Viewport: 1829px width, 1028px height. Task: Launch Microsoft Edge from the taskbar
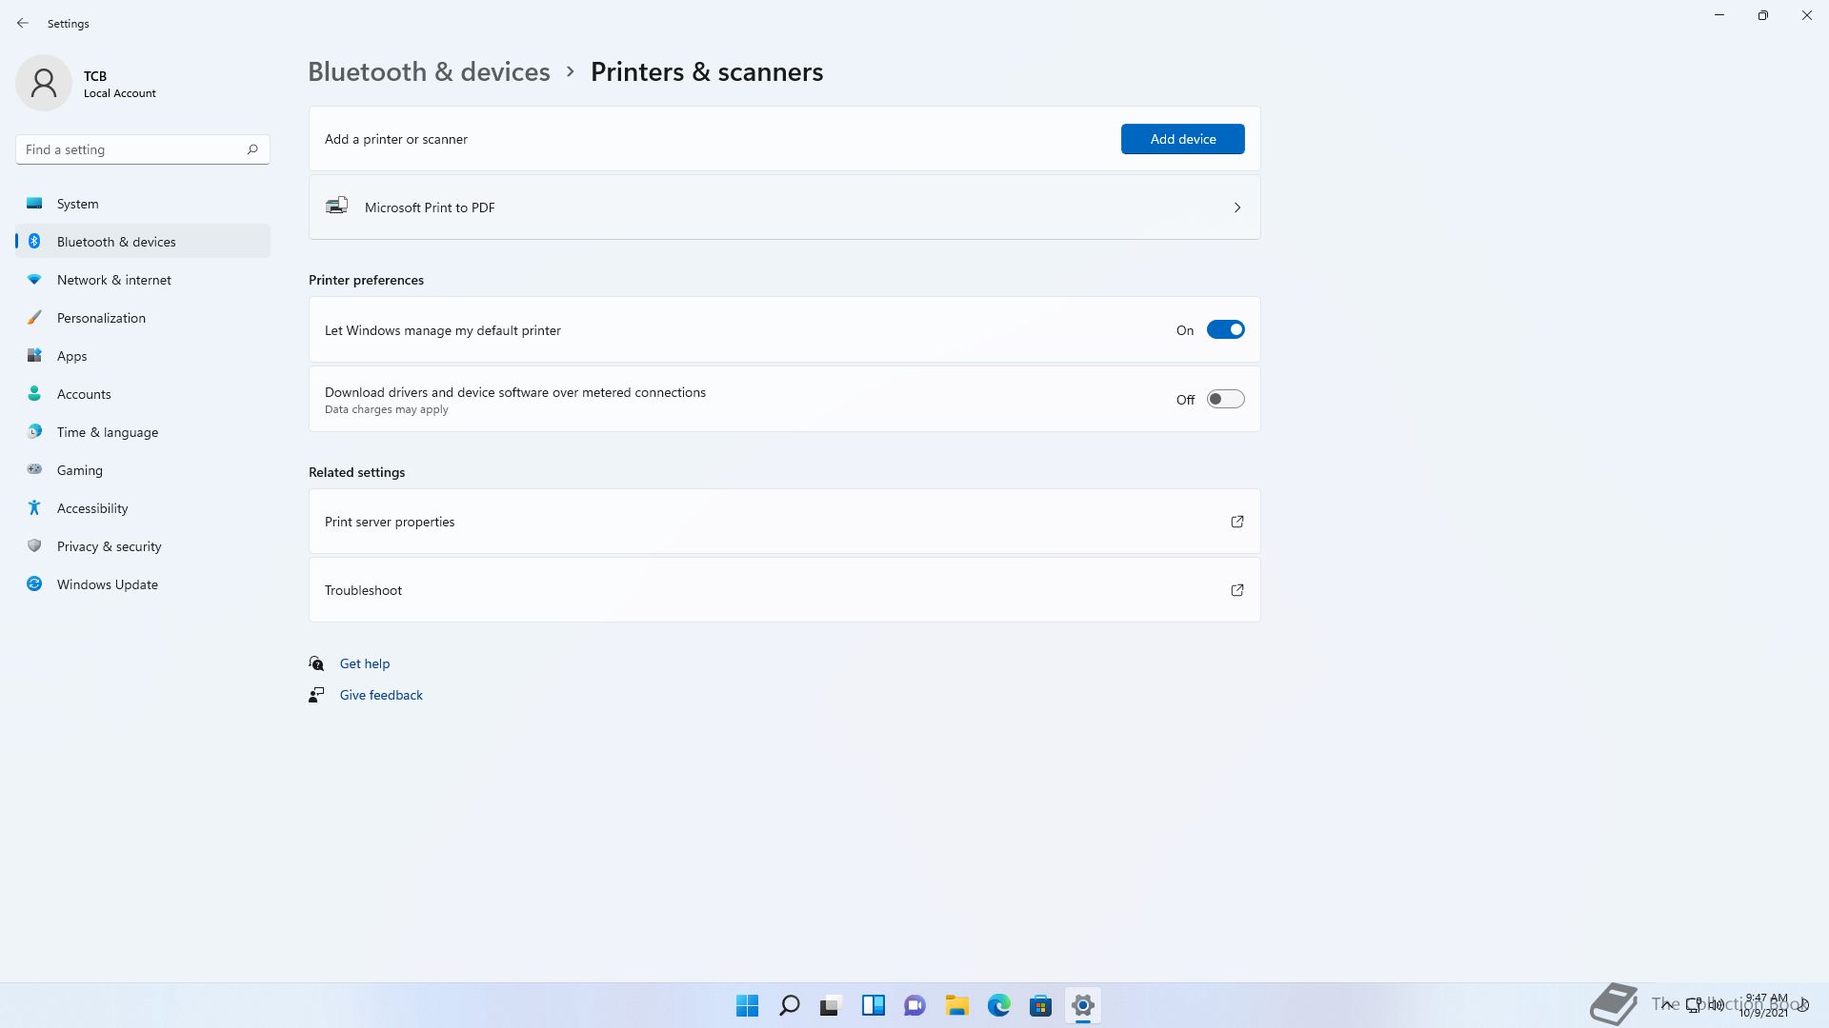point(999,1005)
